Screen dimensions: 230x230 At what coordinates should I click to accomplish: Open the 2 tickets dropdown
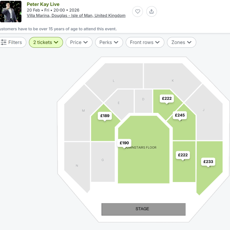pyautogui.click(x=46, y=42)
